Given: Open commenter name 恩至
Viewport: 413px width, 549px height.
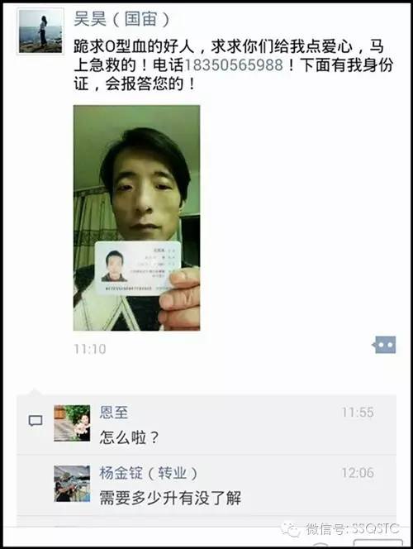Looking at the screenshot, I should [x=114, y=413].
